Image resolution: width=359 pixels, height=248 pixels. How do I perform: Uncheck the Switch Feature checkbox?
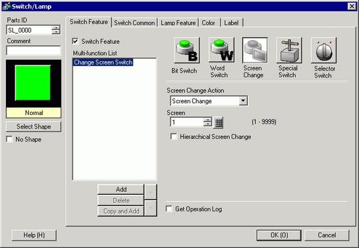pos(75,41)
